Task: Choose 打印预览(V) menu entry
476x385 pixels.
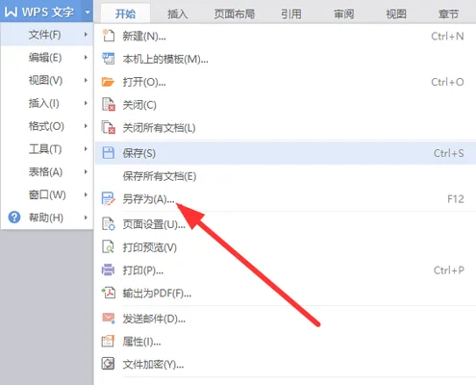Action: (286, 247)
